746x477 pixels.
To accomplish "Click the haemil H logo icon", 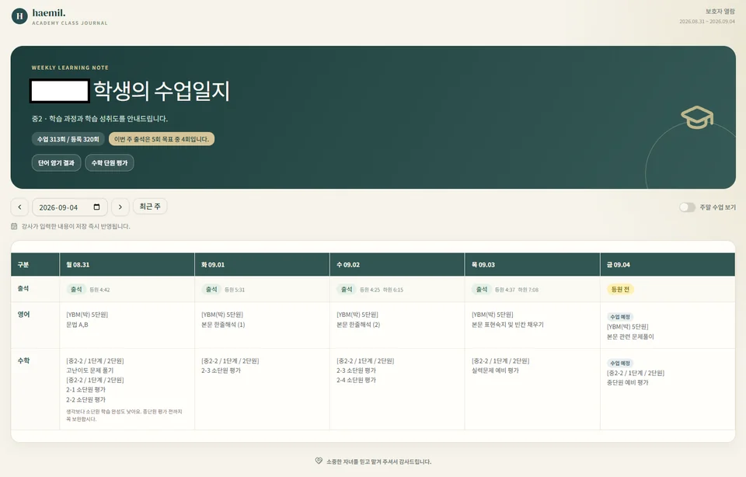I will [x=19, y=16].
